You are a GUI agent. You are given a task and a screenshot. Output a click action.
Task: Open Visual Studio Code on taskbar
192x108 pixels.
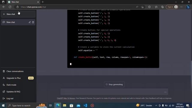pyautogui.click(x=85, y=105)
